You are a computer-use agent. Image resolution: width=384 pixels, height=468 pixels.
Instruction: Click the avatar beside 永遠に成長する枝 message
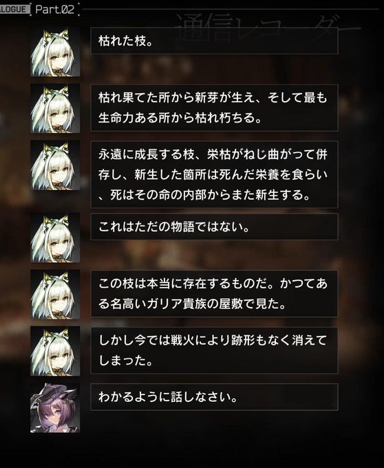tap(55, 165)
